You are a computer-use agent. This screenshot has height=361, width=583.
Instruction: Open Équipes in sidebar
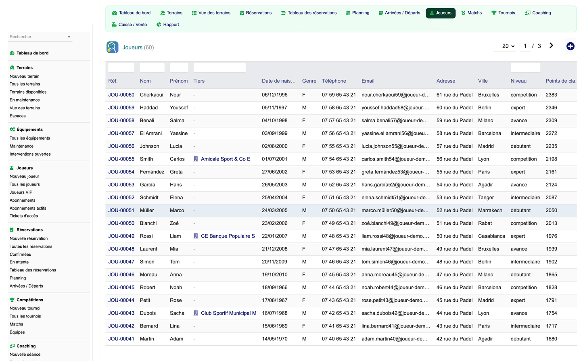click(x=17, y=332)
